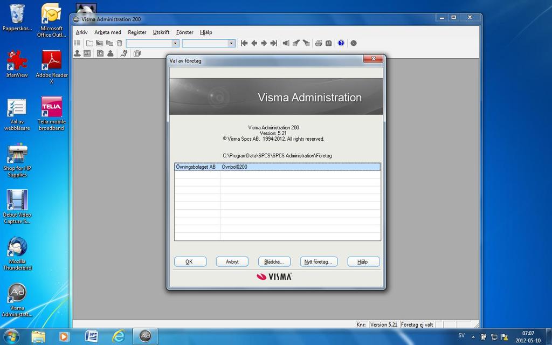Click the money bag toolbar icon
The image size is (552, 345).
coord(110,53)
